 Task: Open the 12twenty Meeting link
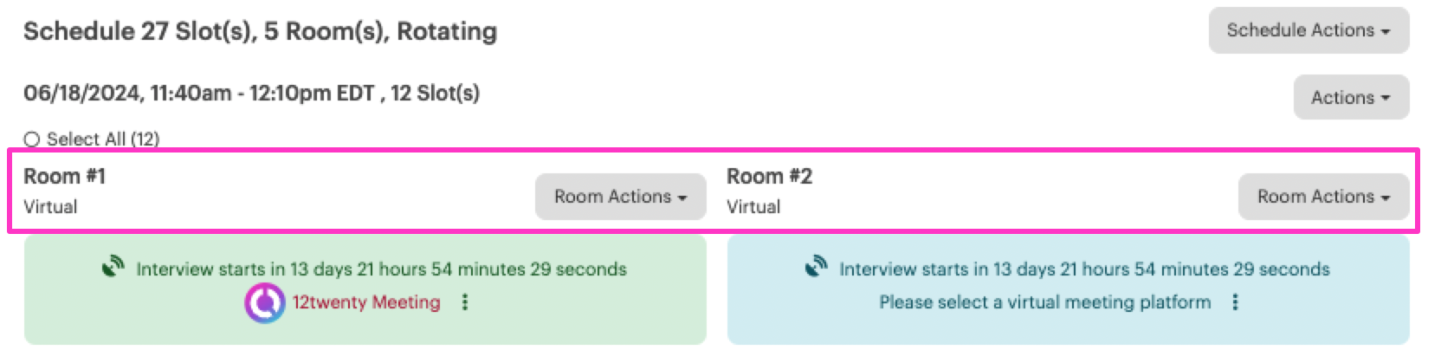pyautogui.click(x=366, y=302)
